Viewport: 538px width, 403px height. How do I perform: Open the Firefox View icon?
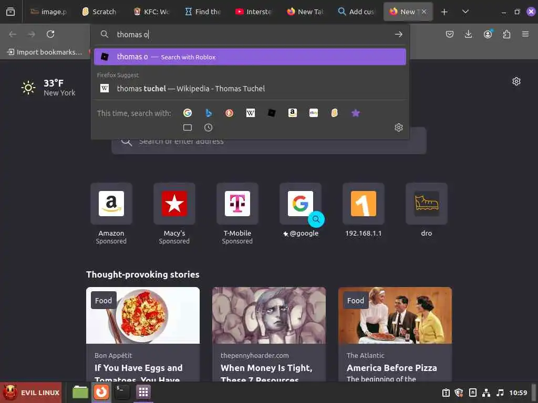coord(11,12)
